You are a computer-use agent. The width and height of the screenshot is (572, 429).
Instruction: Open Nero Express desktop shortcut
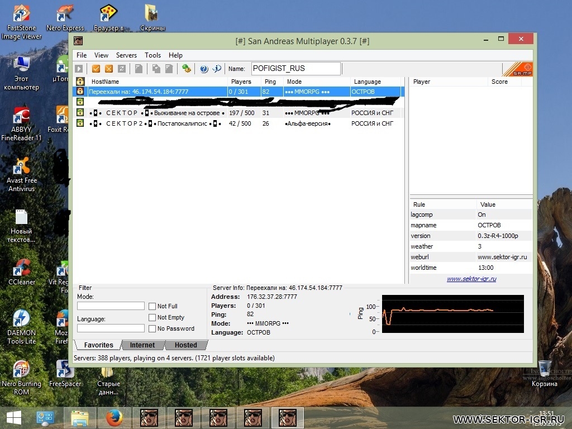(x=65, y=18)
